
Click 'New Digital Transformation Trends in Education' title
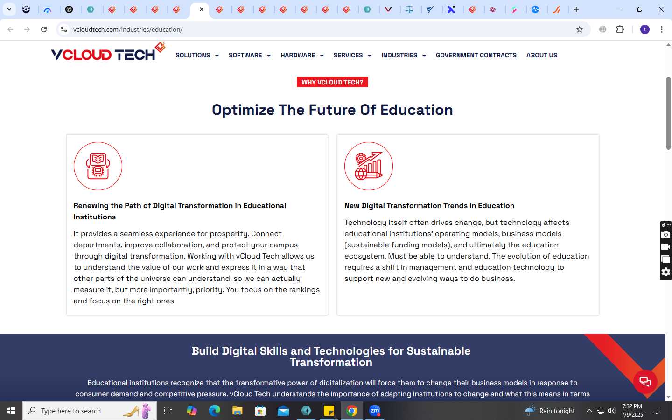point(429,206)
